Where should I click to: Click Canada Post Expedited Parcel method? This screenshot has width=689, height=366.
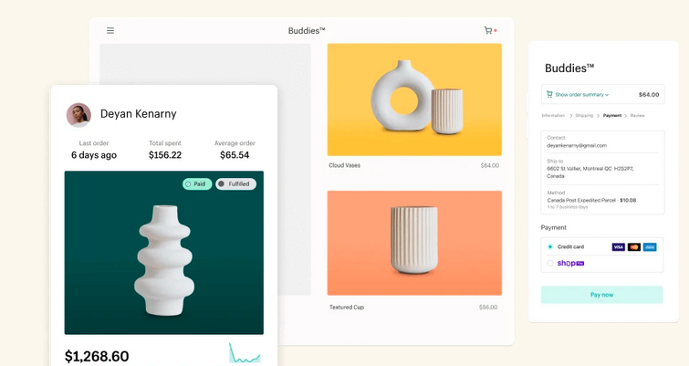point(591,201)
